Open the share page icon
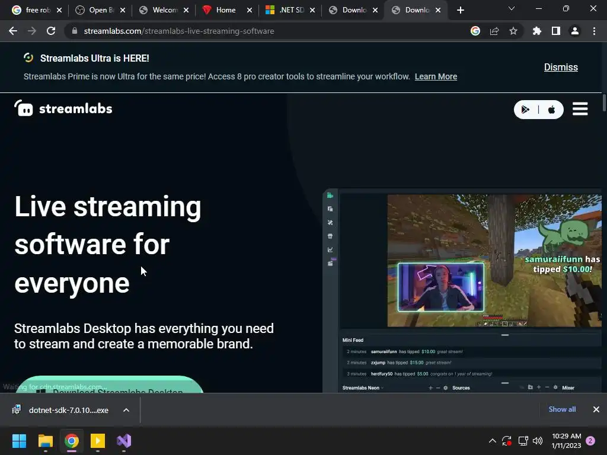The height and width of the screenshot is (455, 607). tap(494, 31)
